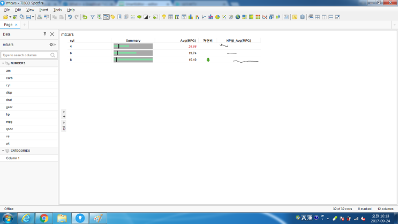This screenshot has height=224, width=398.
Task: Click the bar chart visualization icon
Action: pyautogui.click(x=191, y=17)
